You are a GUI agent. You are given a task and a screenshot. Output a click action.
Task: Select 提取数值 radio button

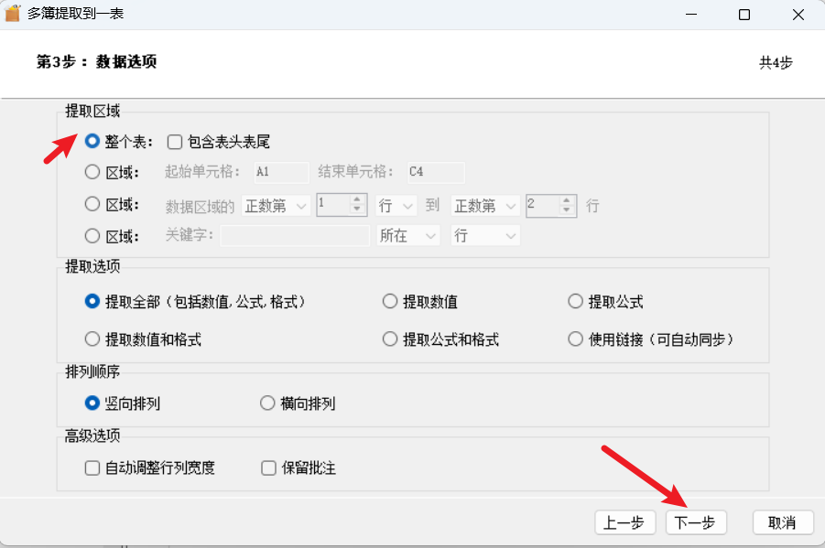390,301
